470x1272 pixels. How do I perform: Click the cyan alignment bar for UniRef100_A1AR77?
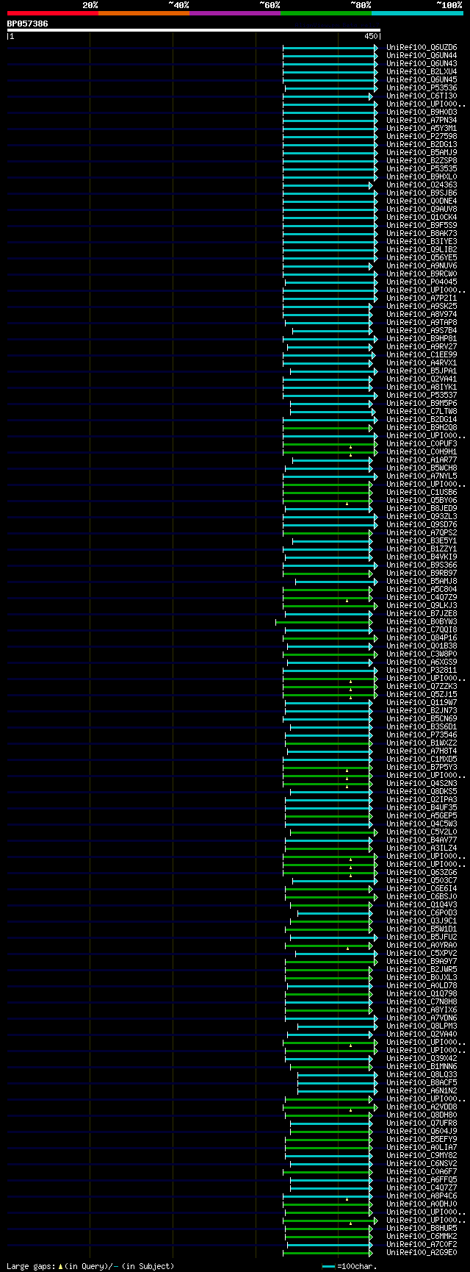click(x=332, y=460)
